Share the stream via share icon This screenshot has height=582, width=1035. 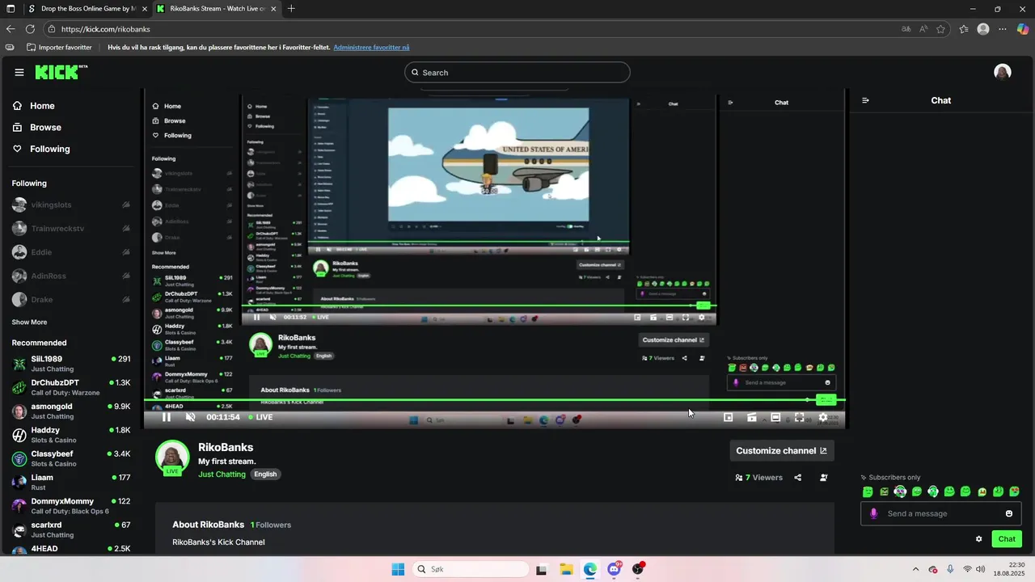tap(797, 478)
